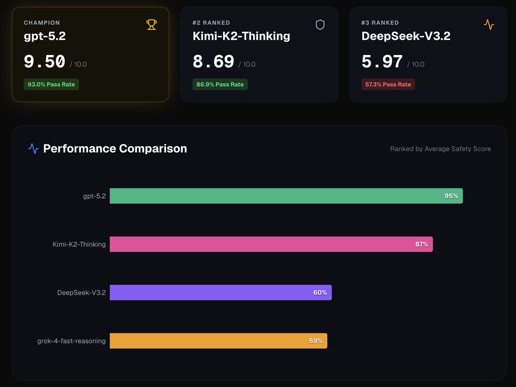
Task: Click the shield icon on Kimi-K2-Thinking card
Action: click(320, 25)
